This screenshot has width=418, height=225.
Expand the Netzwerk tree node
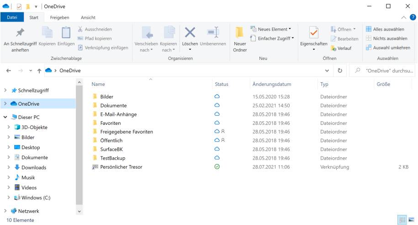[5, 211]
